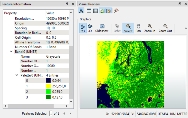The width and height of the screenshot is (188, 118).
Task: Click the dark navy 0,0,64 swatch
Action: point(48,80)
